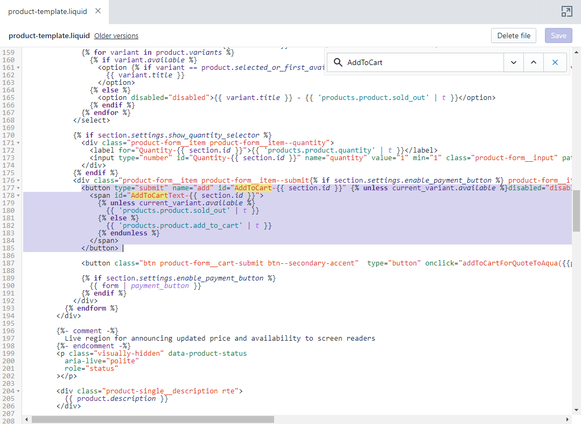Click file name heading product-template.liquid
The width and height of the screenshot is (581, 424).
point(49,36)
